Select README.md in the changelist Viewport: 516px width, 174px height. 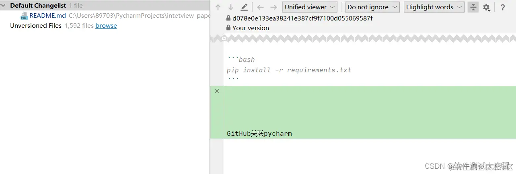[47, 16]
